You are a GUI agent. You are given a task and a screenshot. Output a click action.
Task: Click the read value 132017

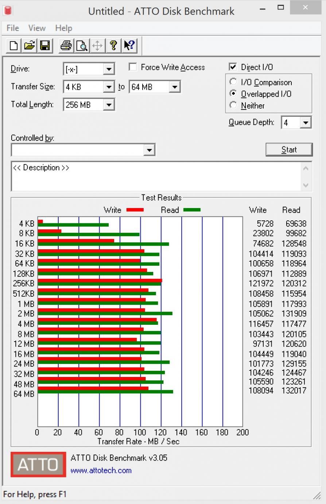point(294,390)
